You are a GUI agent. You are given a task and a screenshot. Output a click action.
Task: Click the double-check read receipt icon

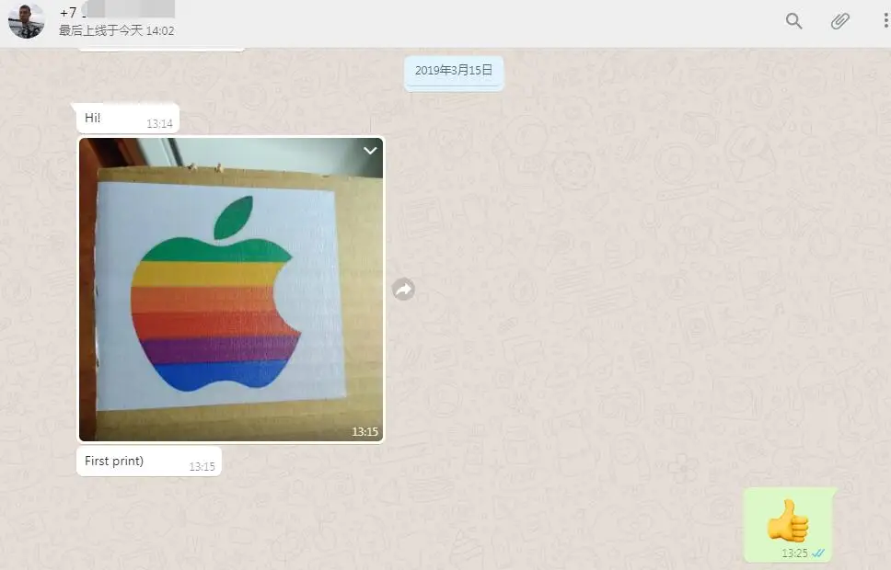point(818,553)
